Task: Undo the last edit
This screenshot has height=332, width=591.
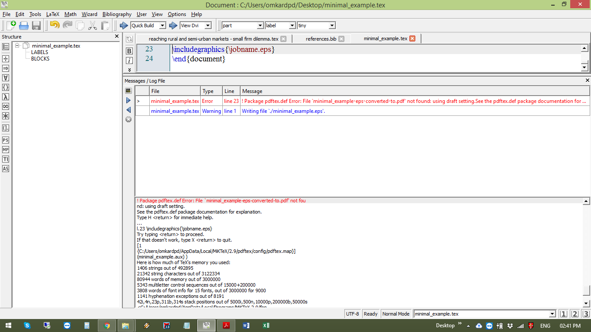Action: click(55, 25)
